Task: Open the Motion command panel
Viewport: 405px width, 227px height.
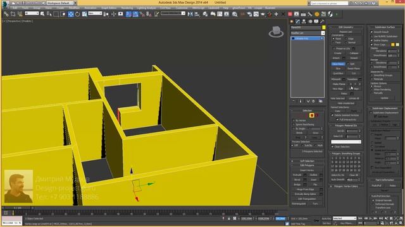Action: (x=310, y=21)
